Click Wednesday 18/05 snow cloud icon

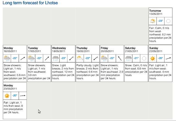click(x=55, y=58)
